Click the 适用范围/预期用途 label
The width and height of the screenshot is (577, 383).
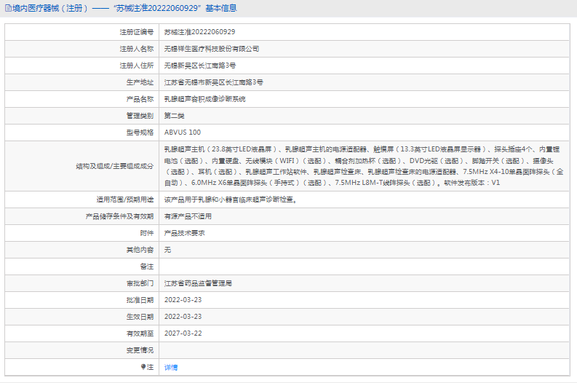[125, 200]
